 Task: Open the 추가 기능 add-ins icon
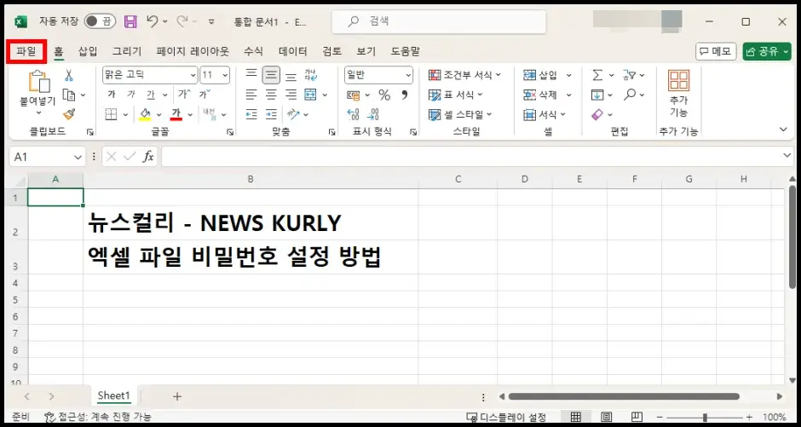point(678,94)
